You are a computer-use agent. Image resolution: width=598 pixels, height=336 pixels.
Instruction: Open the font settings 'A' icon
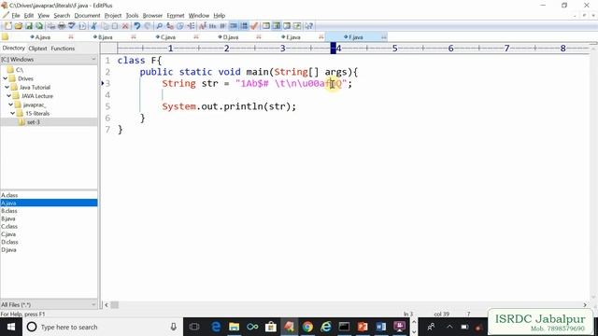(x=203, y=26)
